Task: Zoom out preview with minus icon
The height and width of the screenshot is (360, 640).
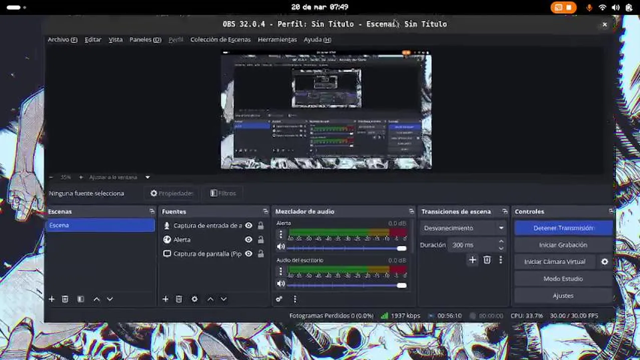Action: (x=51, y=177)
